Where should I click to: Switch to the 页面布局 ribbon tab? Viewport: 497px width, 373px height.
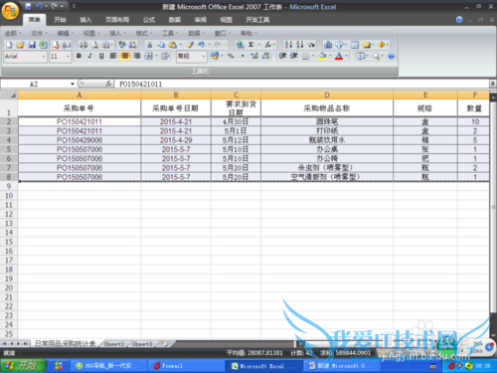click(117, 20)
